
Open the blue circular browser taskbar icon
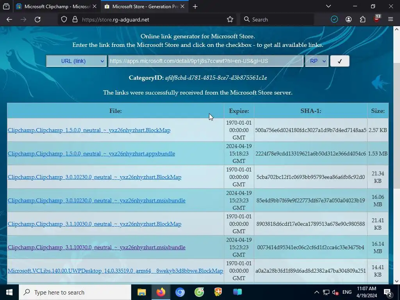pos(180,292)
